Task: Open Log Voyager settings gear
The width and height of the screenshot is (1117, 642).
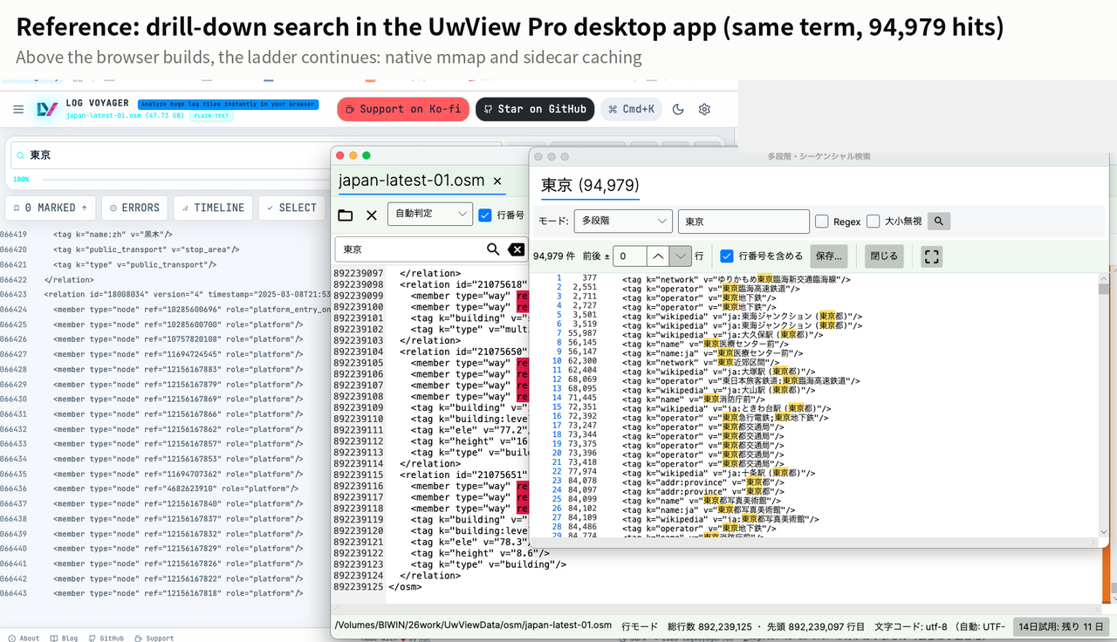Action: [704, 109]
